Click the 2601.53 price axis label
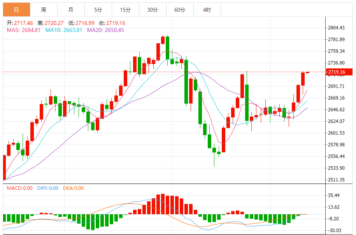Image resolution: width=356 pixels, height=235 pixels. [336, 133]
